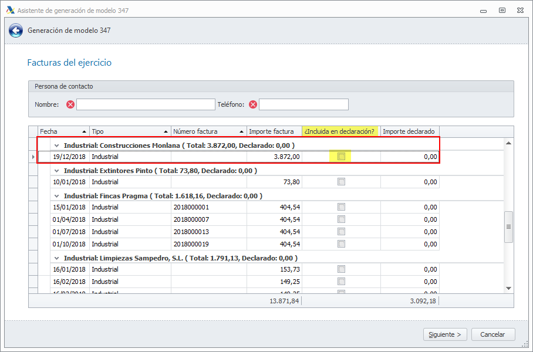This screenshot has width=533, height=352.
Task: Click the red error icon beside Nombre
Action: [70, 104]
